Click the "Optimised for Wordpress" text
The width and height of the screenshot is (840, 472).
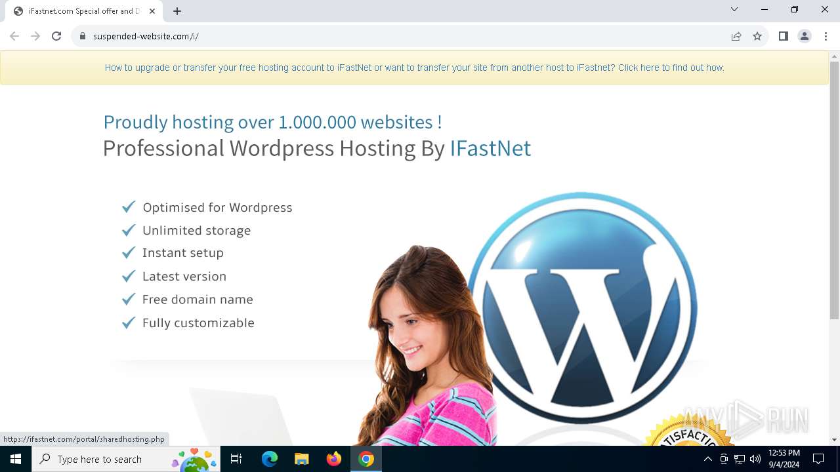(x=217, y=207)
